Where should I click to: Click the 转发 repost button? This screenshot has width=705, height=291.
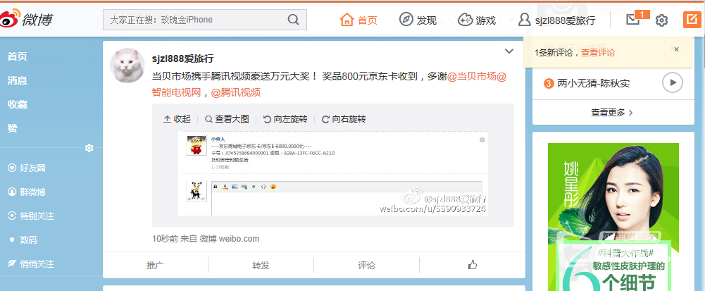261,266
